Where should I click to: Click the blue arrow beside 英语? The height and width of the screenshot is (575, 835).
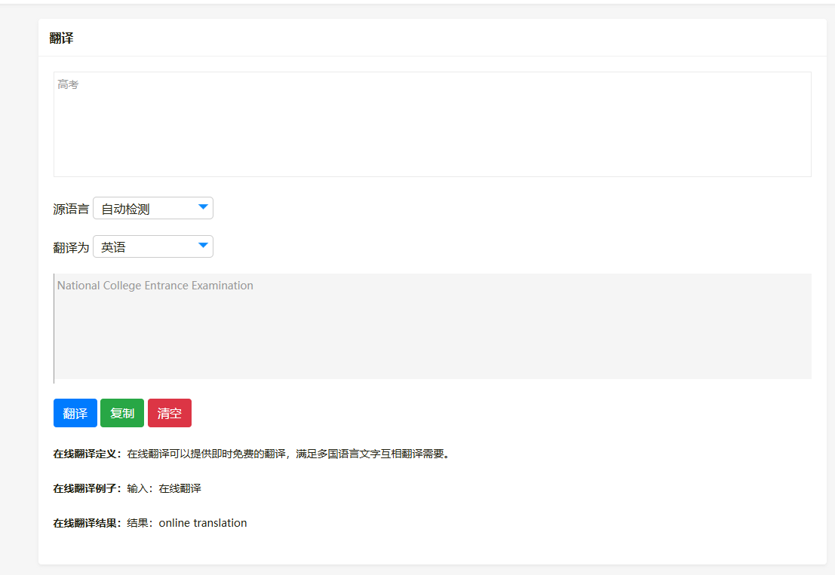pyautogui.click(x=202, y=246)
